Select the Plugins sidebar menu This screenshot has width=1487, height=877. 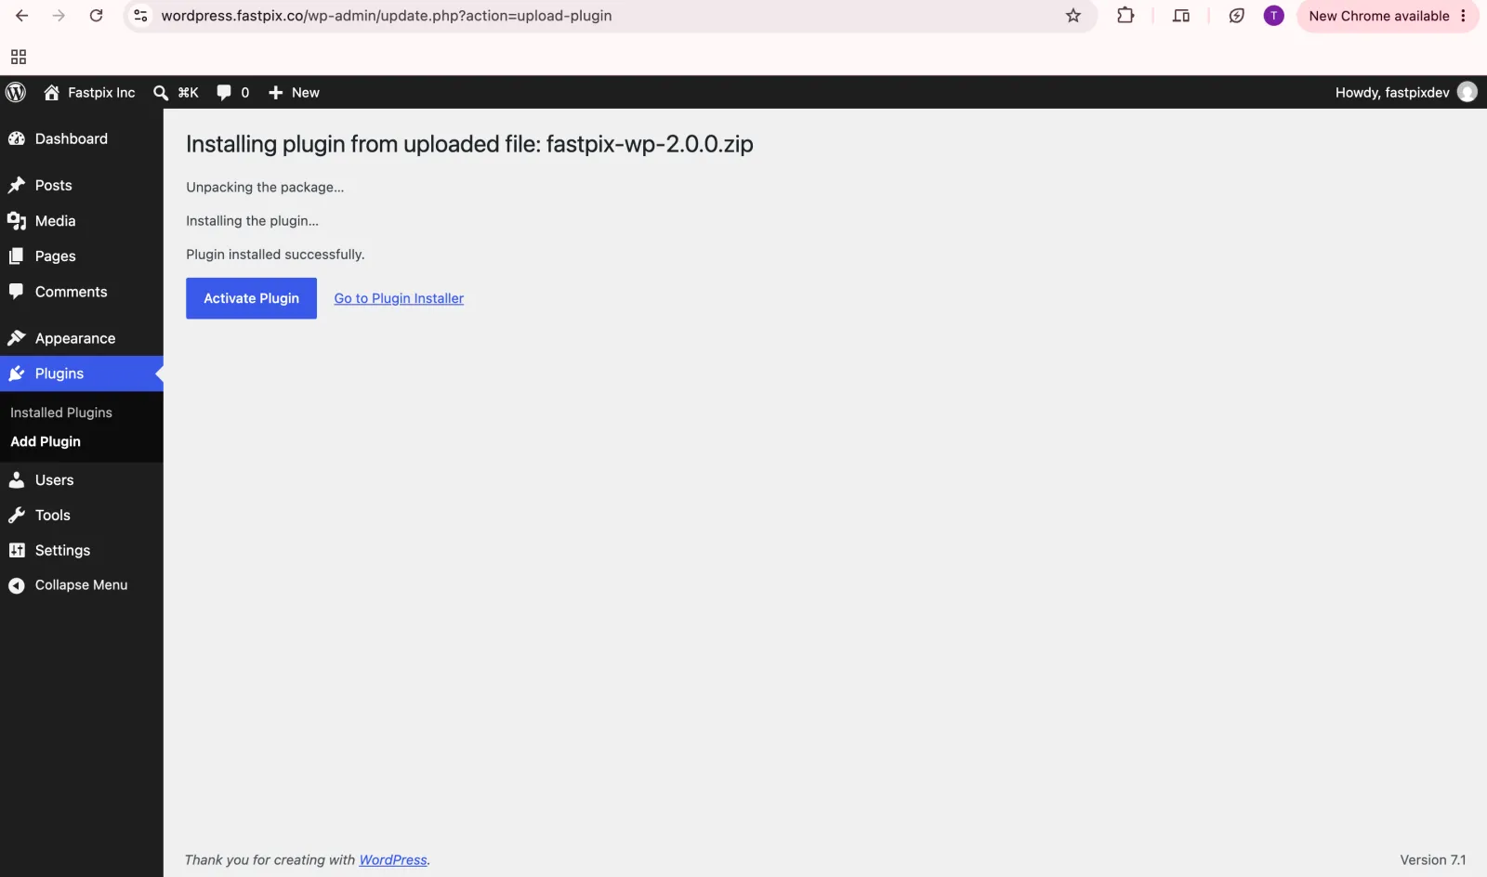82,373
